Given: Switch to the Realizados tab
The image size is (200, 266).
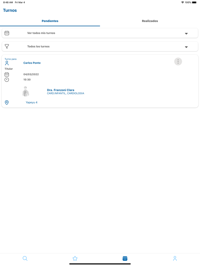Looking at the screenshot, I should point(150,21).
